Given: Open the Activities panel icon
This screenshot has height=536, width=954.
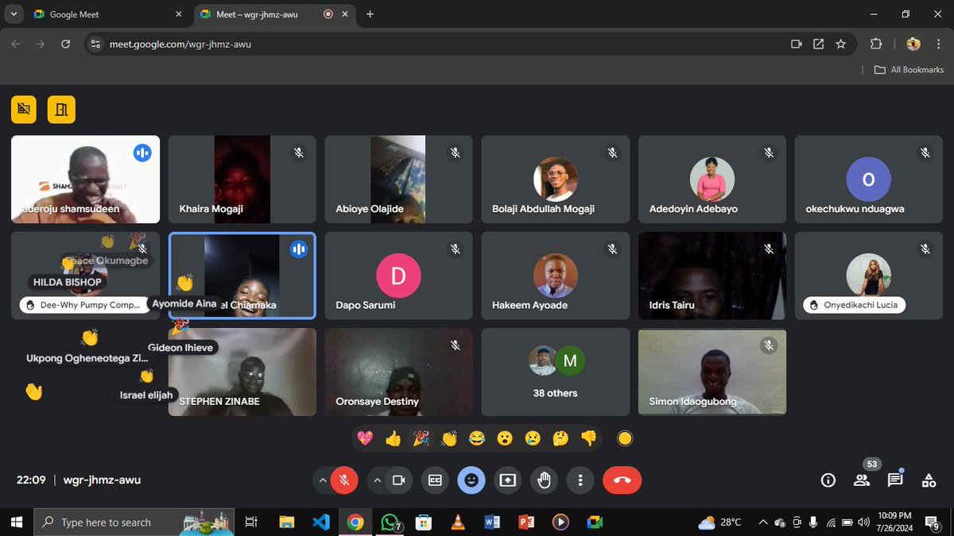Looking at the screenshot, I should pos(929,480).
